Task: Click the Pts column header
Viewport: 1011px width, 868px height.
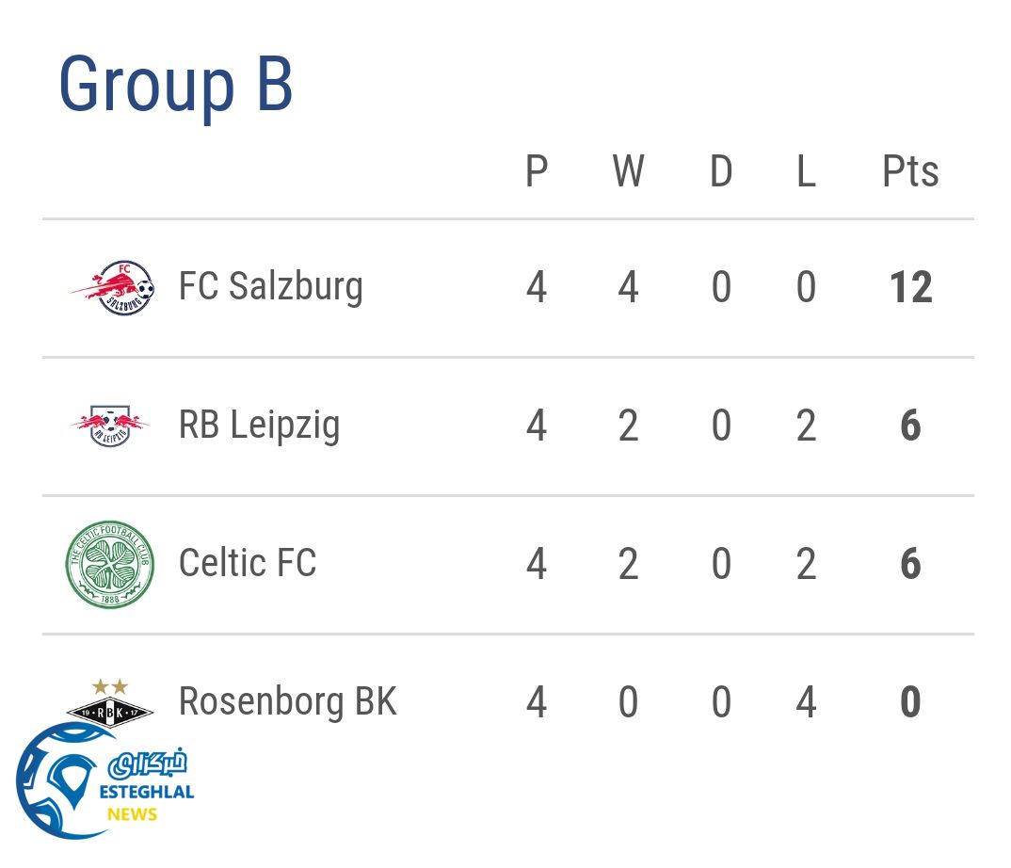Action: tap(910, 172)
